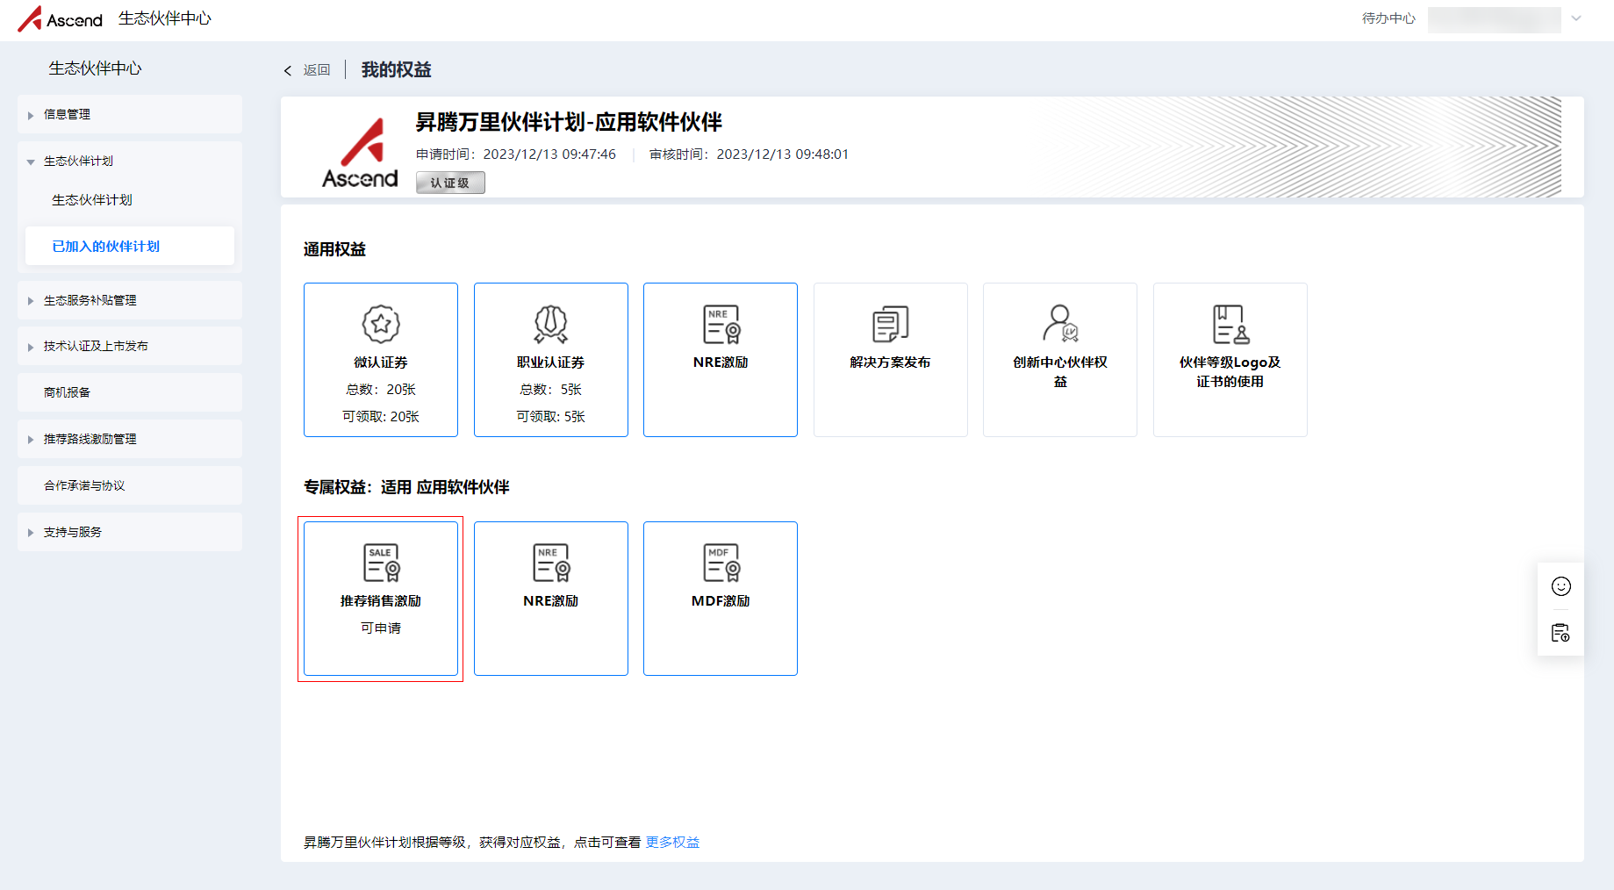Click the 可领取: 5张 text
This screenshot has height=890, width=1614.
point(551,416)
